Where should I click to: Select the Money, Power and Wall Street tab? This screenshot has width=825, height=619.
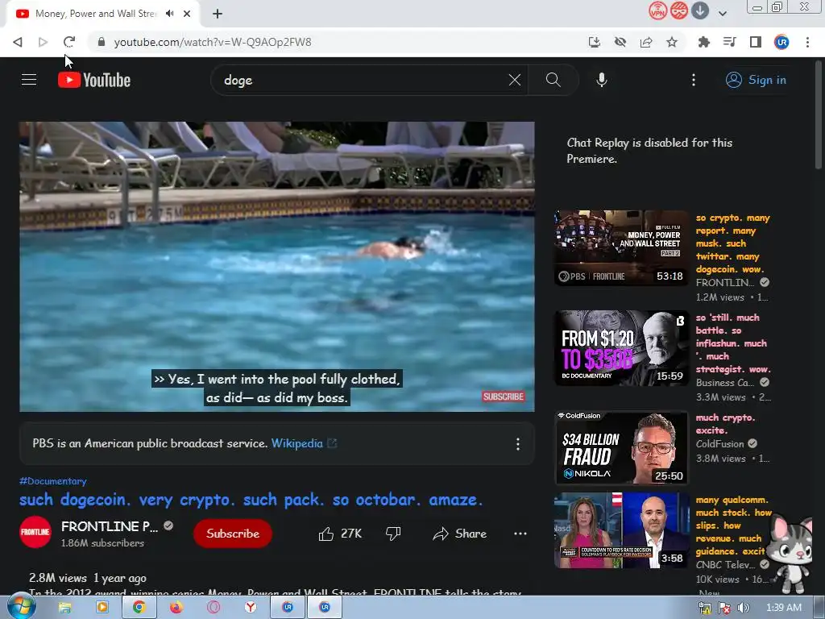95,14
